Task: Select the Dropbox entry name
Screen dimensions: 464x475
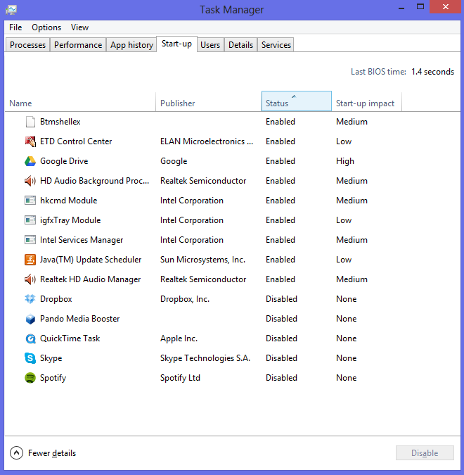Action: point(56,299)
